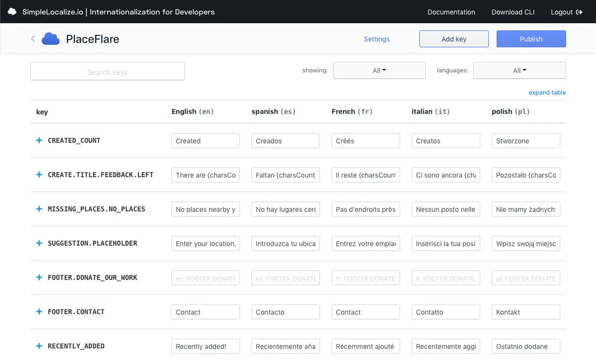Click the back chevron beside PlaceFlare
Screen dimensions: 596x359
coord(33,39)
